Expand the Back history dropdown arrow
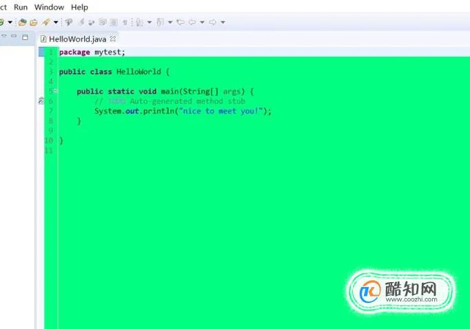Image resolution: width=470 pixels, height=329 pixels. point(202,22)
